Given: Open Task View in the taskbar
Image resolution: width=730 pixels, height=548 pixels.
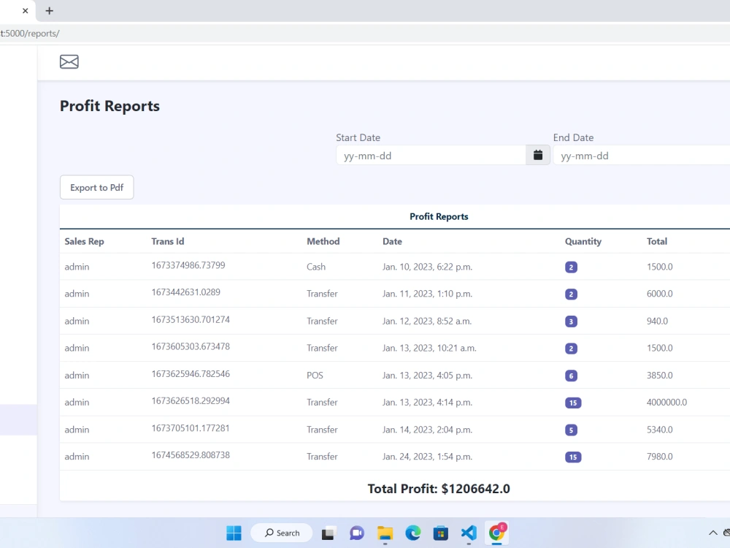Looking at the screenshot, I should [328, 533].
